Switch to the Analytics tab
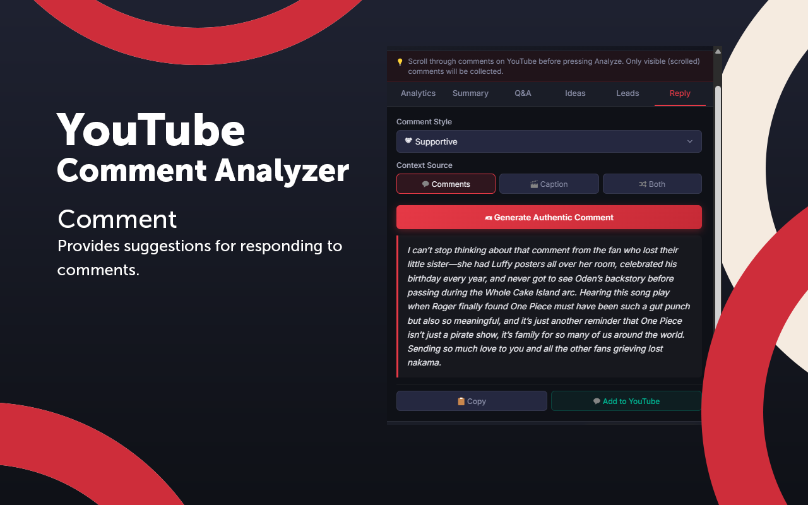808x505 pixels. (x=418, y=93)
